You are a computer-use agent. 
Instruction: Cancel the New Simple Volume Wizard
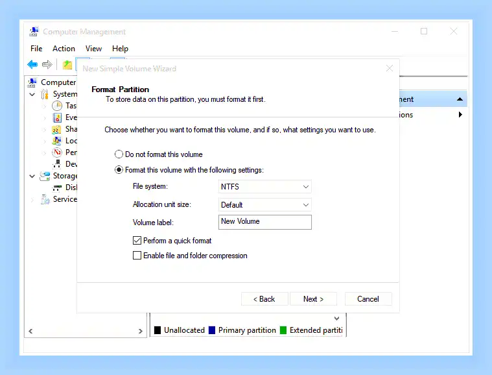pos(368,299)
